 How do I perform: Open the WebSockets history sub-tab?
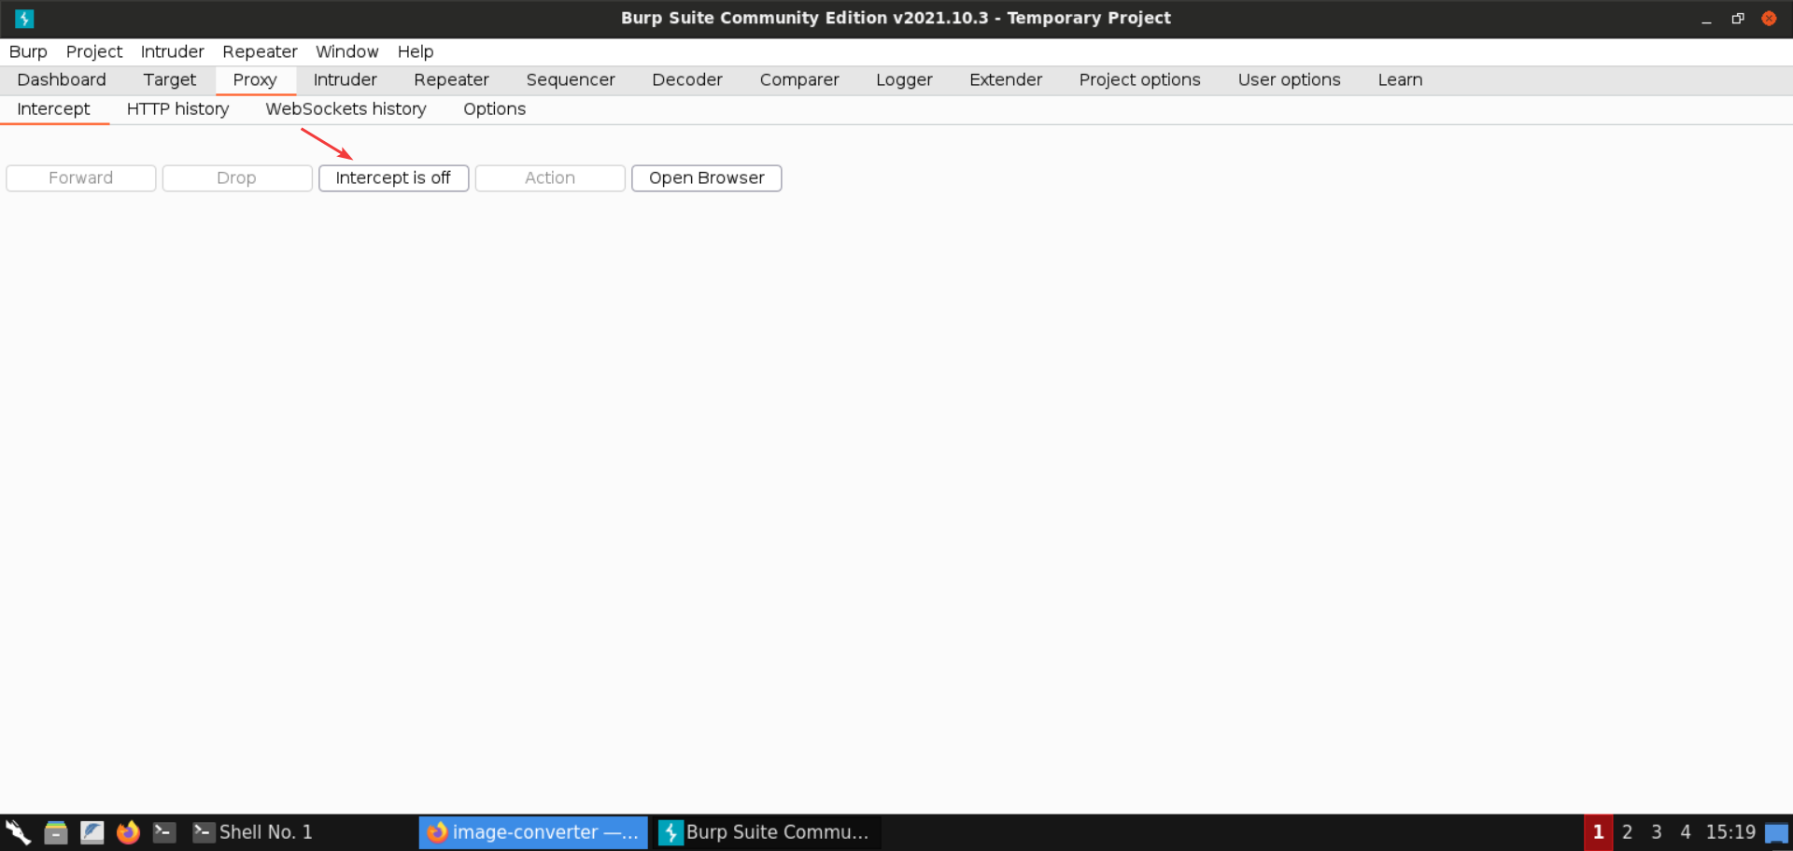coord(346,109)
